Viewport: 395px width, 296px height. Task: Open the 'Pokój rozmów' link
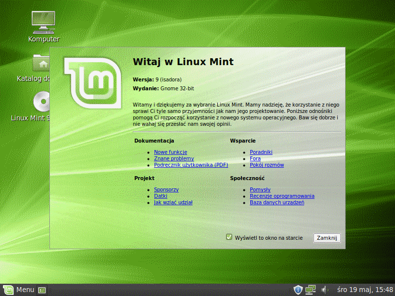(x=267, y=165)
